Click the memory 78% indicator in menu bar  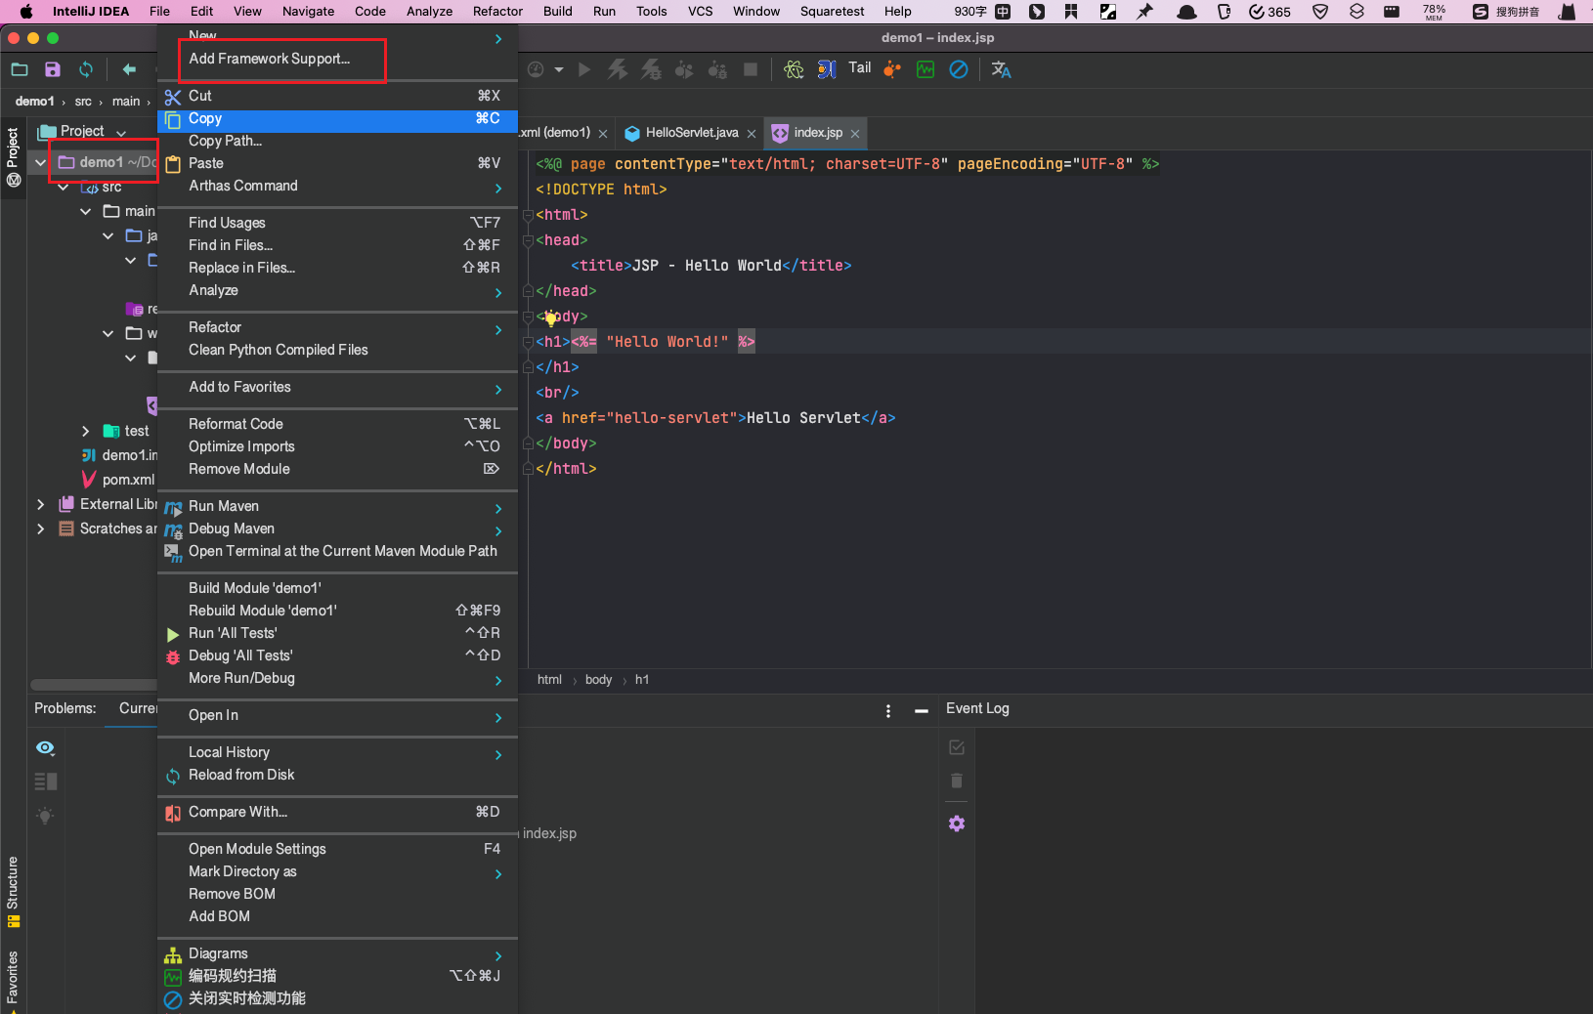pos(1434,12)
